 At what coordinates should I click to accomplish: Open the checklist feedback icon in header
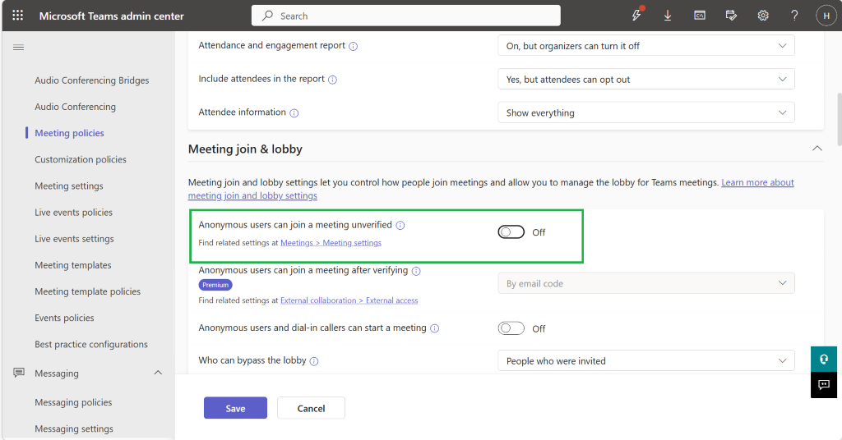pyautogui.click(x=731, y=16)
